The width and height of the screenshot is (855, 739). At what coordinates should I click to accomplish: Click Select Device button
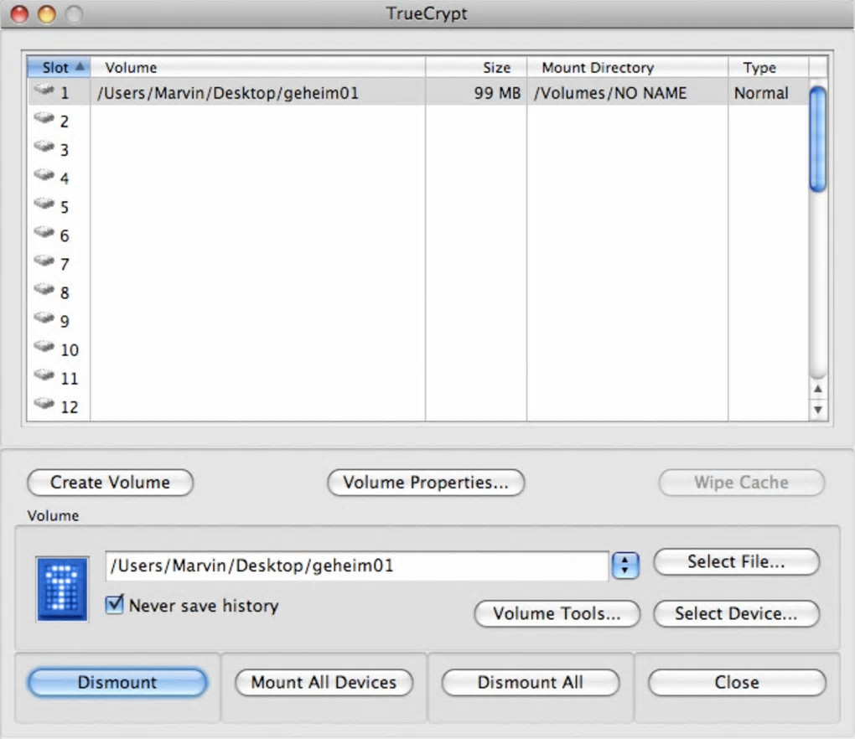(736, 614)
